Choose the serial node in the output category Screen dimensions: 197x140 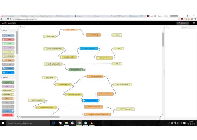8,99
